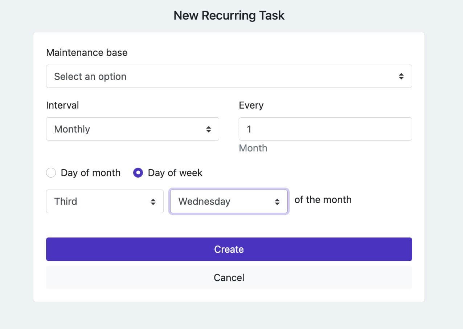
Task: Click the chevron arrows beside Wednesday
Action: pos(277,201)
